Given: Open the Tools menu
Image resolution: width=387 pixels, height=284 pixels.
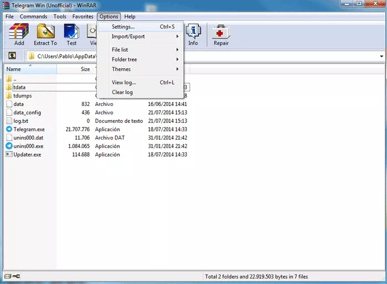Looking at the screenshot, I should coord(60,17).
